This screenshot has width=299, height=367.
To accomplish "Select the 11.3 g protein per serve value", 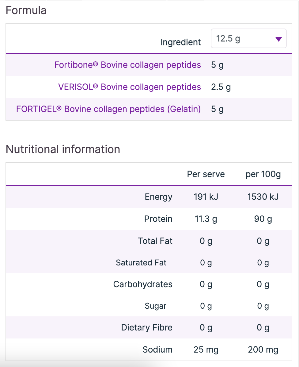I will coord(206,219).
